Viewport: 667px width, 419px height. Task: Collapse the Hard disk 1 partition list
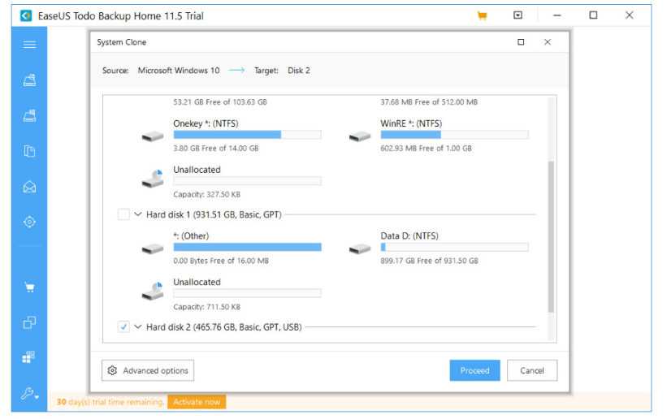pos(137,214)
